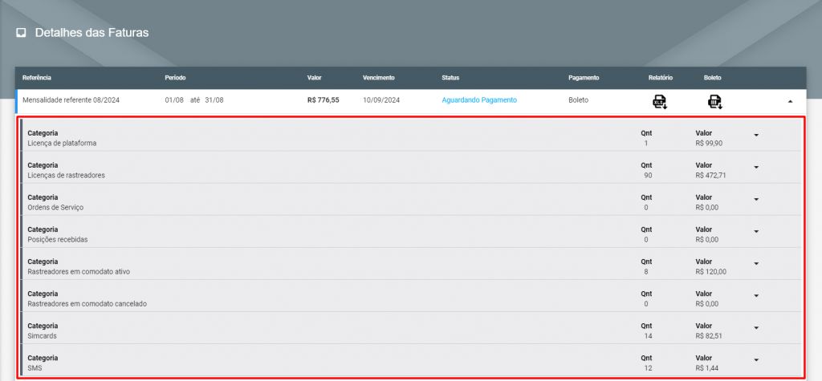
Task: Click the Posições recebidas label
Action: (57, 240)
